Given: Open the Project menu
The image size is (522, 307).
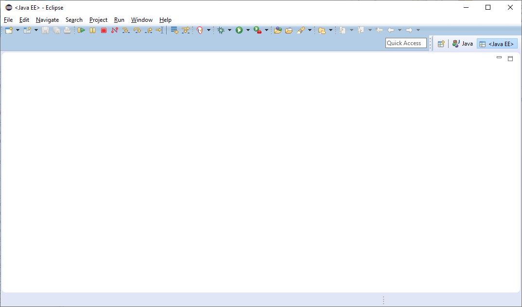Looking at the screenshot, I should point(98,20).
